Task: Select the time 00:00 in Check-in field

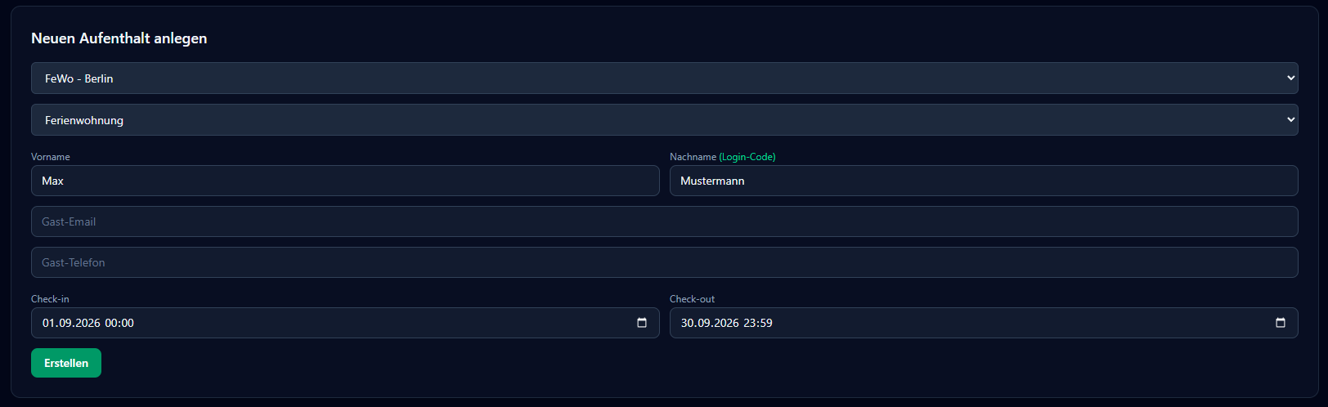Action: tap(119, 323)
